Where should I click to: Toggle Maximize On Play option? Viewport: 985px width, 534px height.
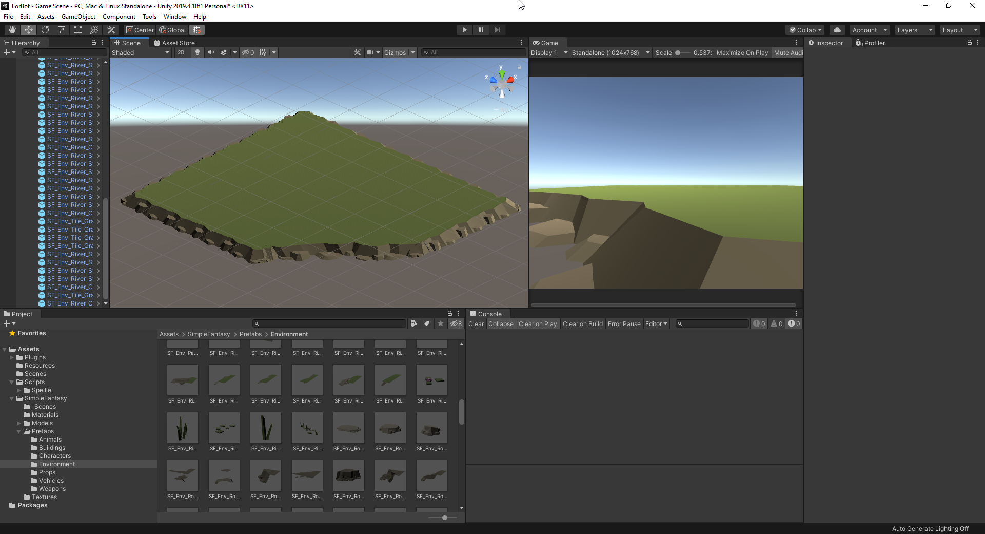742,52
